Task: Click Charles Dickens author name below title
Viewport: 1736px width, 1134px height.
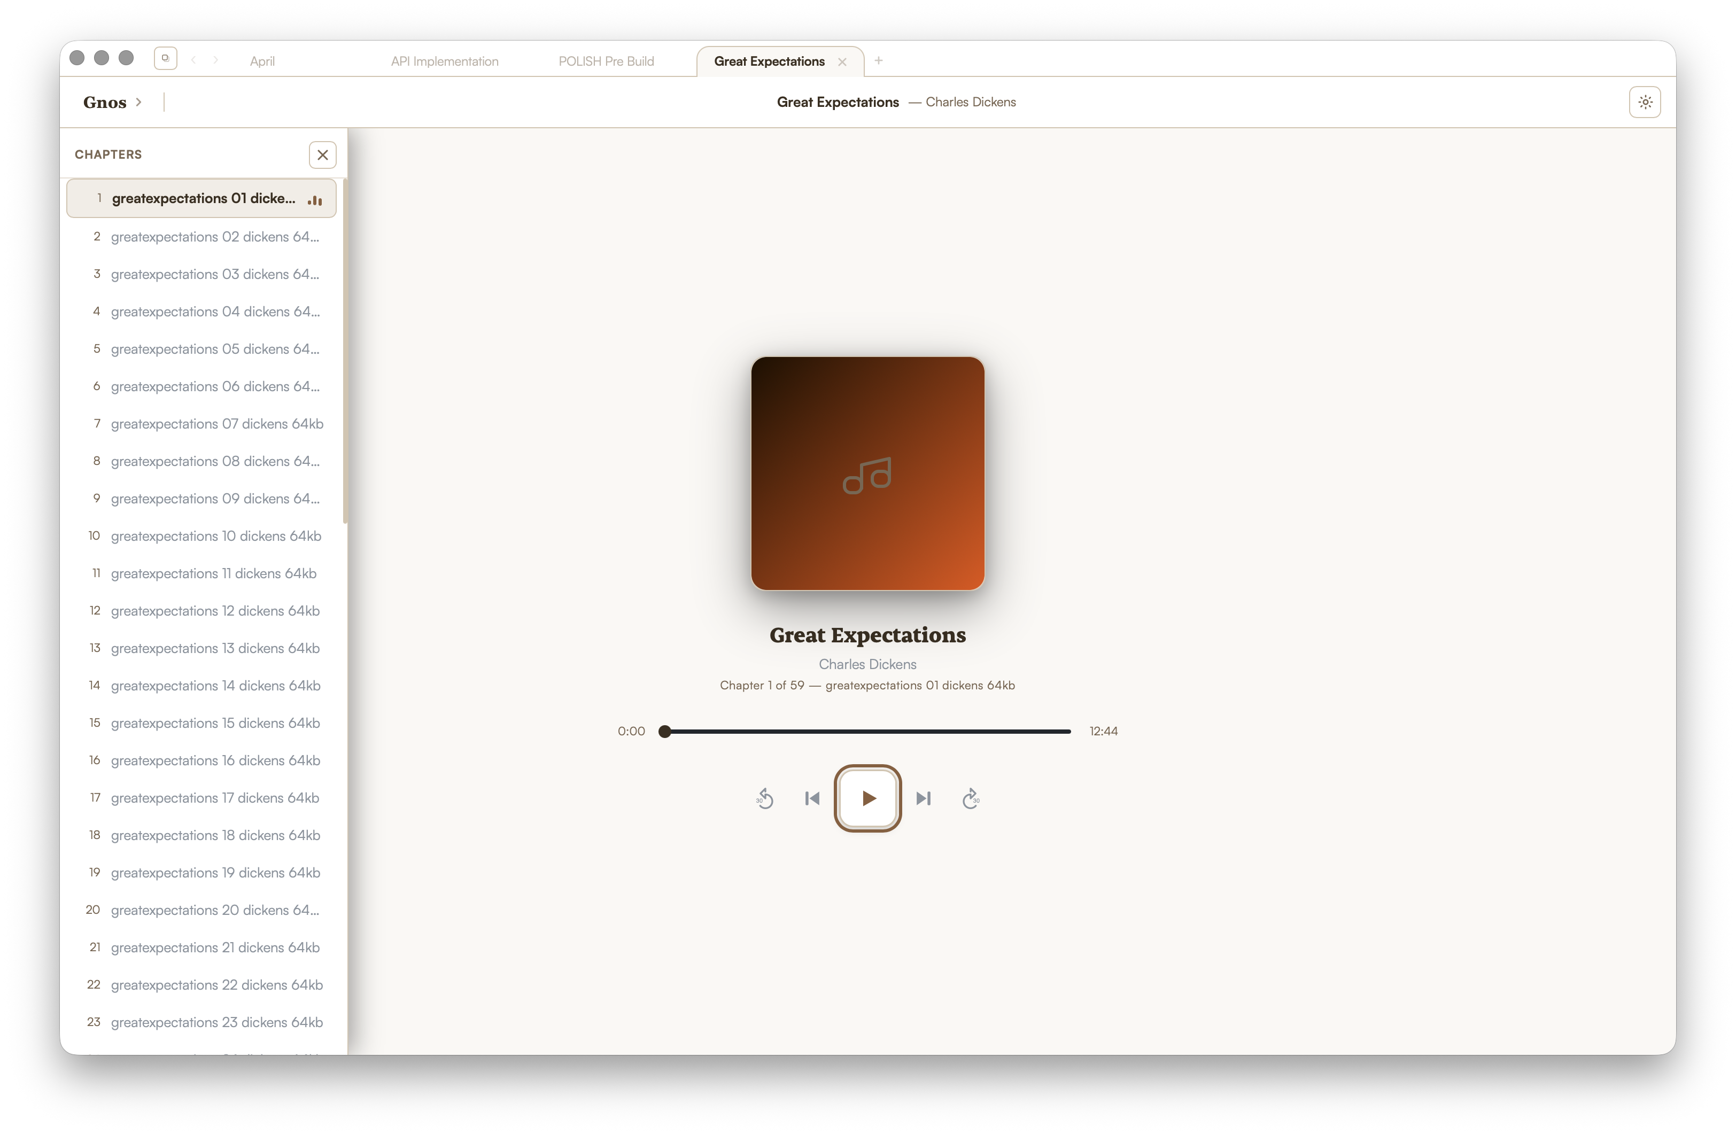Action: (867, 664)
